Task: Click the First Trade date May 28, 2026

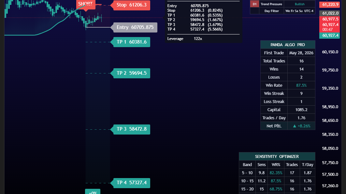Action: coord(301,53)
